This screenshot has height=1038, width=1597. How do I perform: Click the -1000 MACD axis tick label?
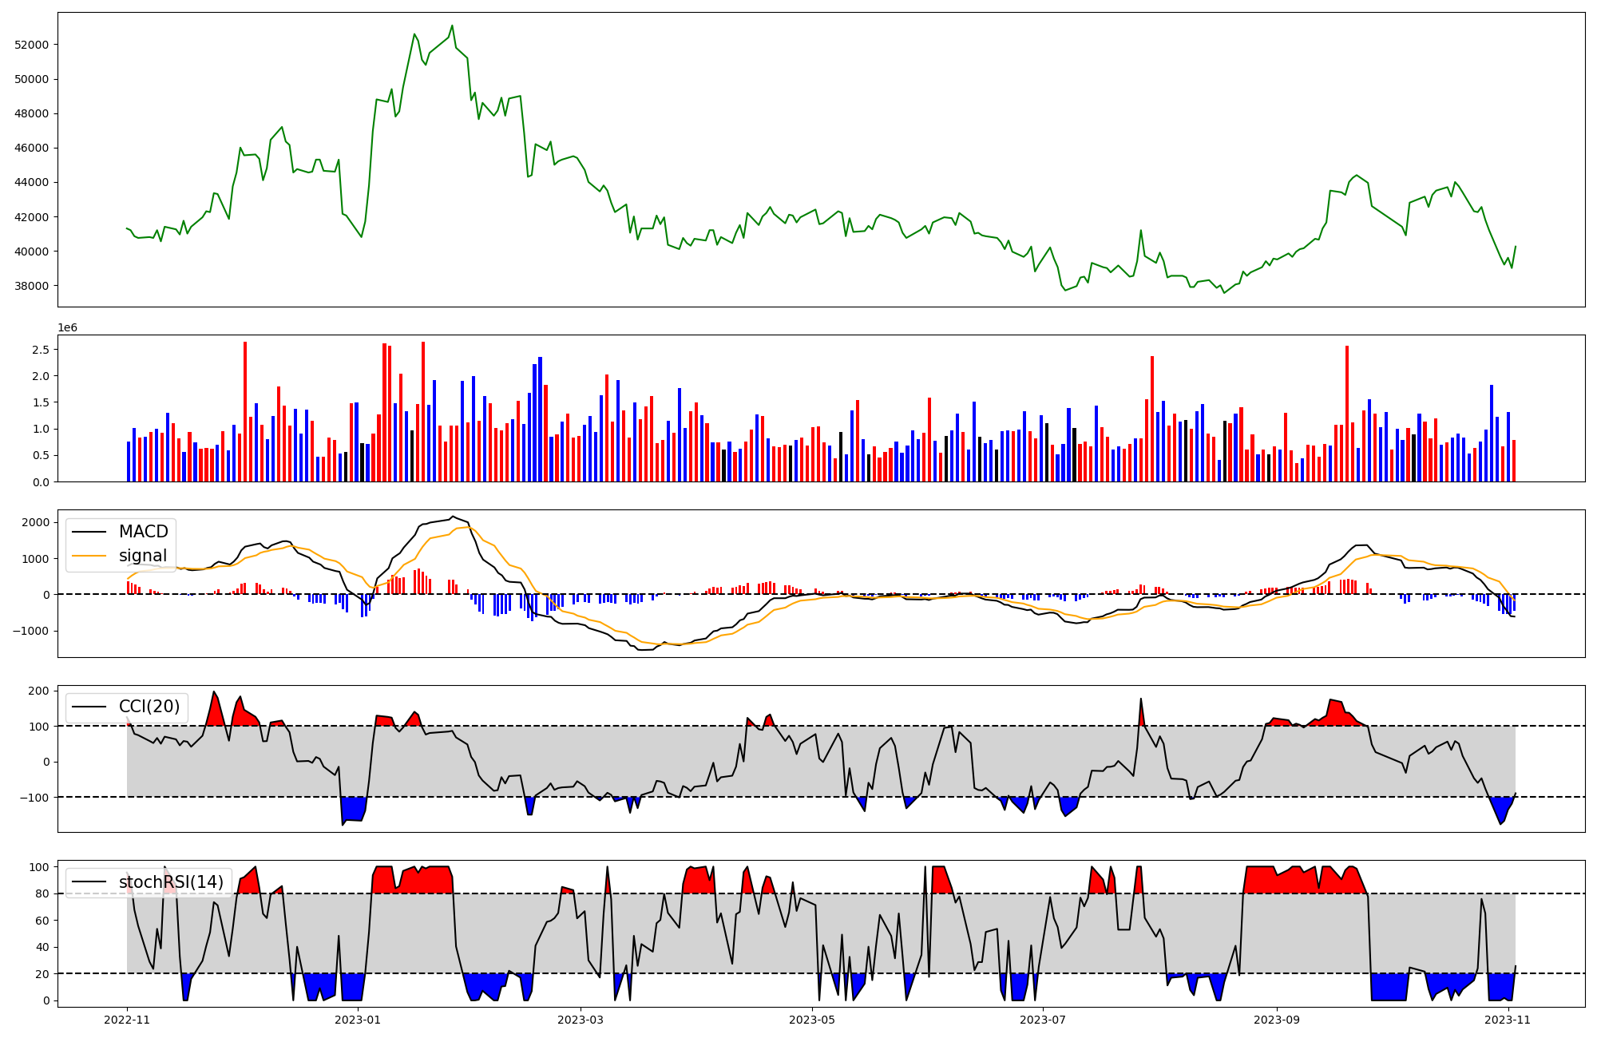point(30,631)
